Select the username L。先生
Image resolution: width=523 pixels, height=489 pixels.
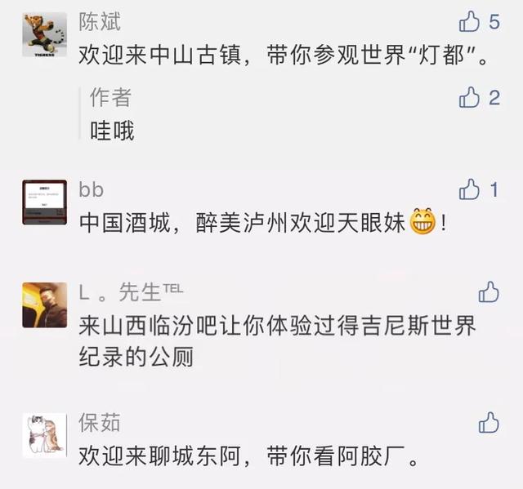pyautogui.click(x=131, y=292)
